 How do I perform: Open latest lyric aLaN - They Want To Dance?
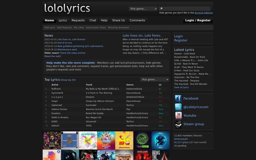pos(189,67)
